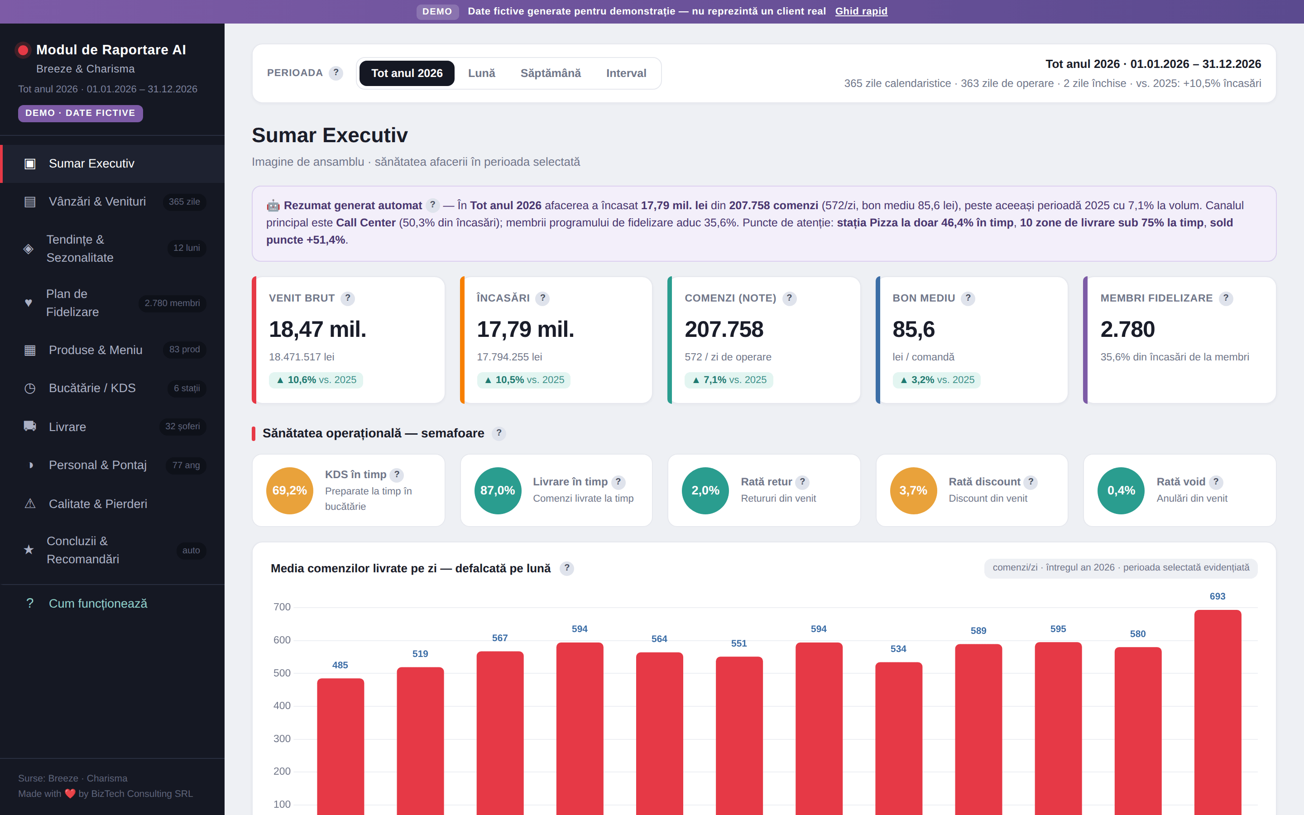This screenshot has width=1304, height=815.
Task: Switch period to Lună
Action: 481,73
